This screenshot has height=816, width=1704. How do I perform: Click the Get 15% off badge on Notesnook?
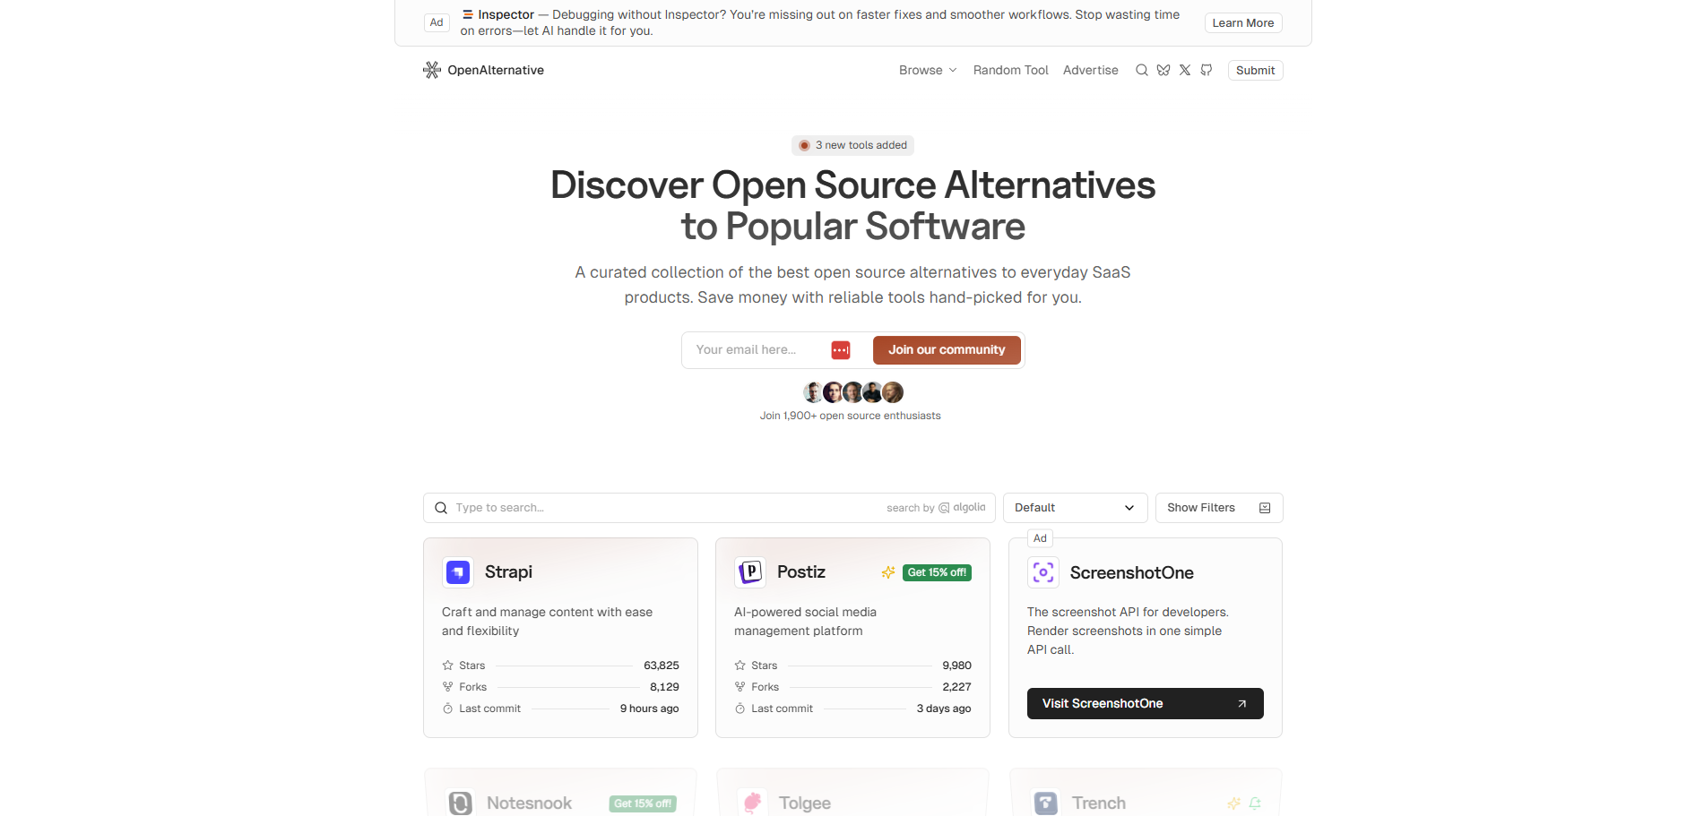pos(643,803)
